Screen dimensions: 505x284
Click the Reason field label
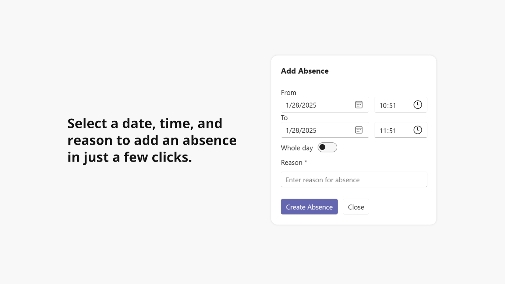[292, 162]
